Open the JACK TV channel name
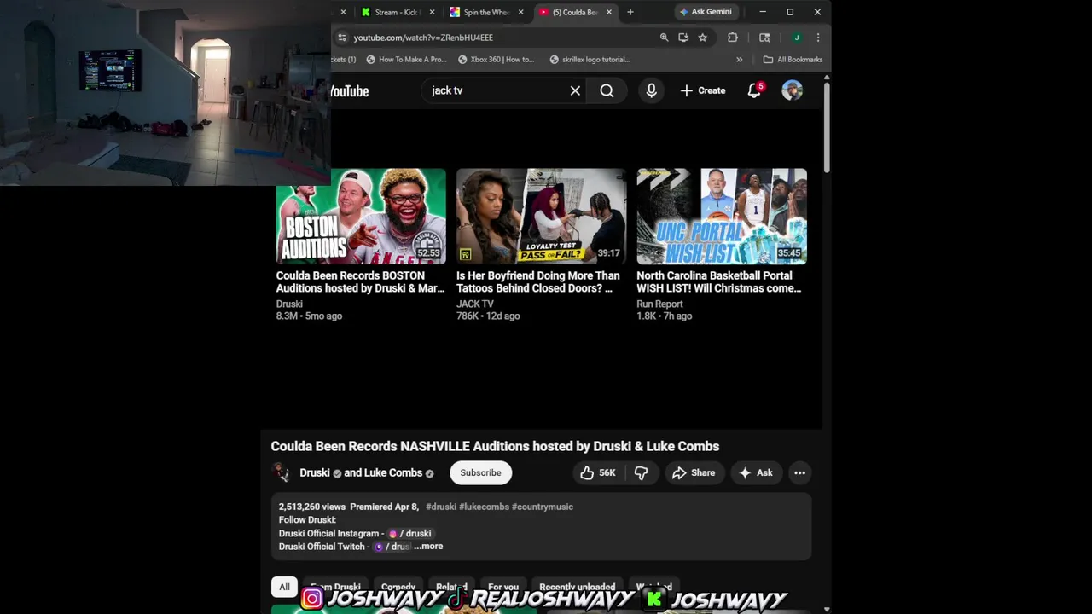This screenshot has height=614, width=1092. 475,304
